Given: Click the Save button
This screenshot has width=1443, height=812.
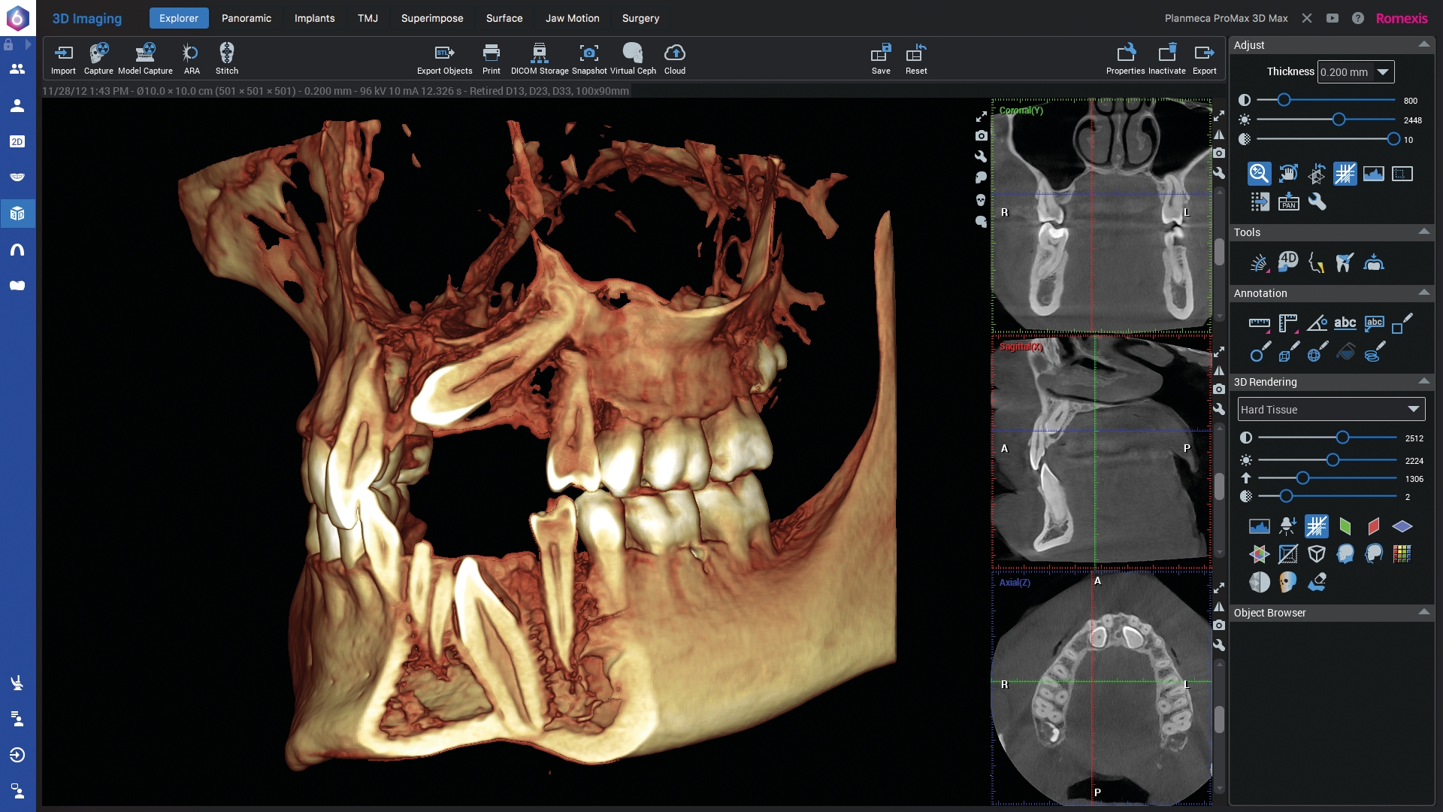Looking at the screenshot, I should tap(880, 59).
